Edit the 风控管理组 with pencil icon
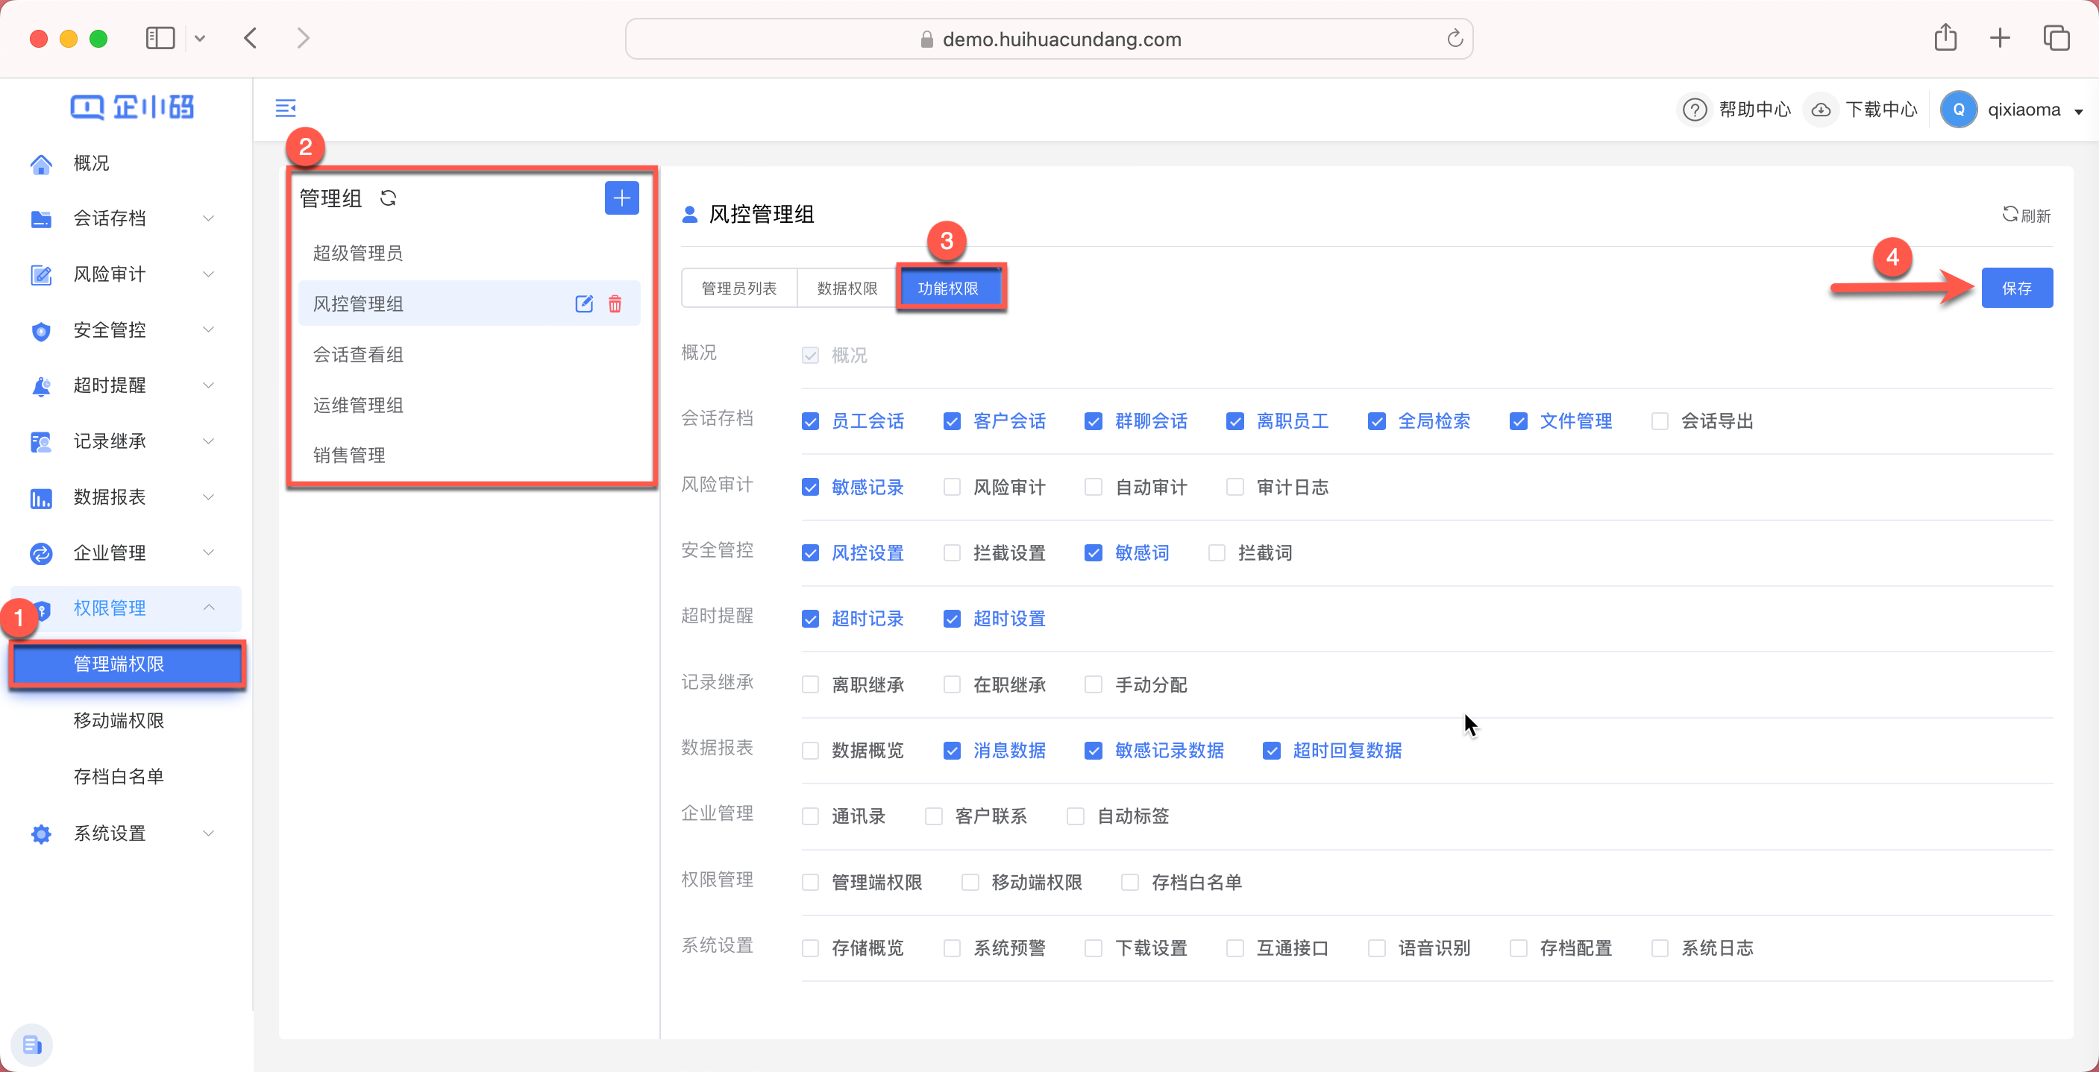2099x1072 pixels. point(584,304)
